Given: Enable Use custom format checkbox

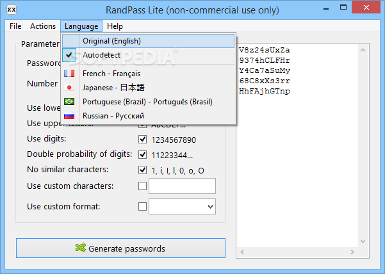Looking at the screenshot, I should click(x=142, y=206).
